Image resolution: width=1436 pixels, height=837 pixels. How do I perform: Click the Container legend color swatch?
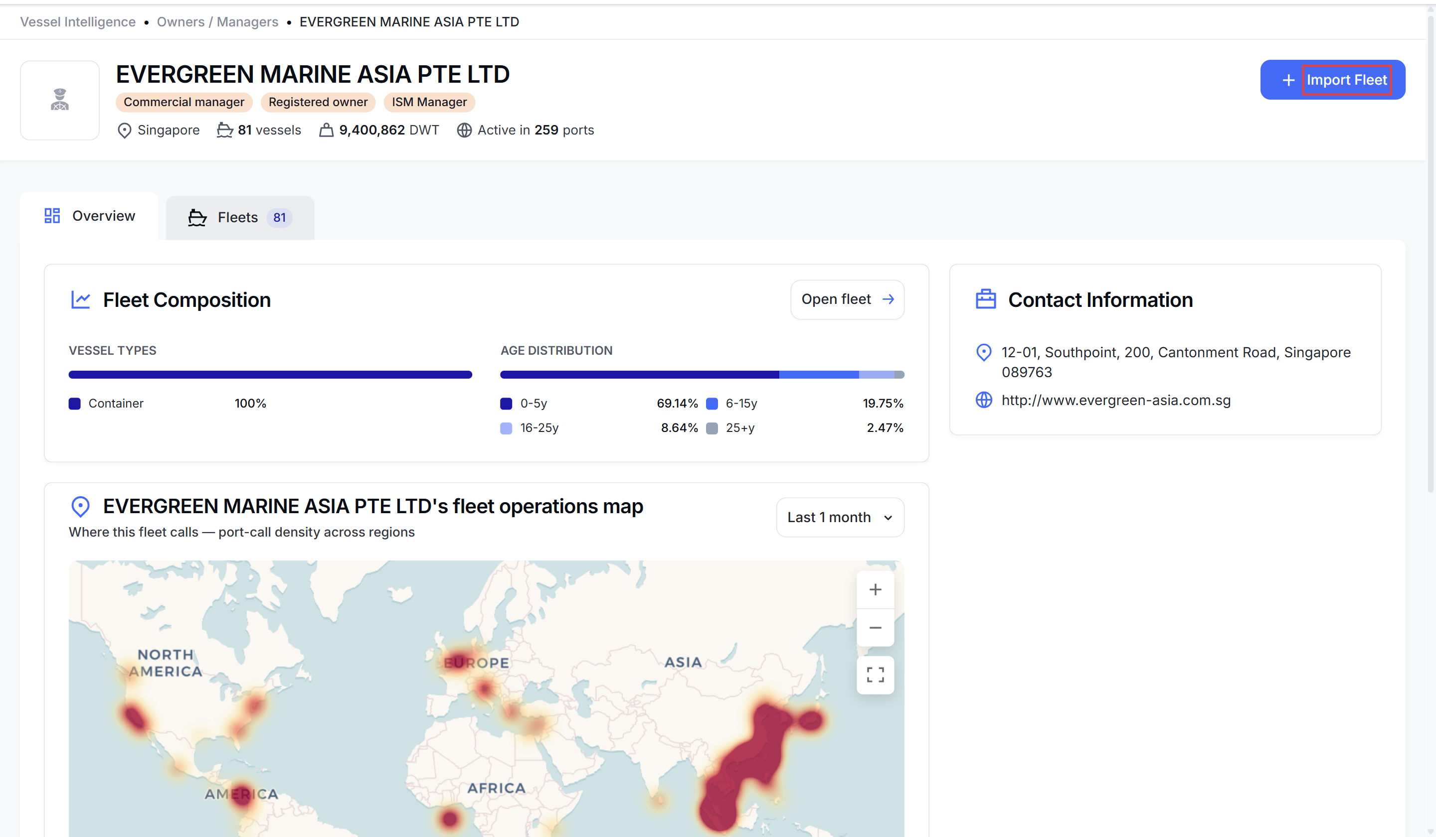pos(75,404)
